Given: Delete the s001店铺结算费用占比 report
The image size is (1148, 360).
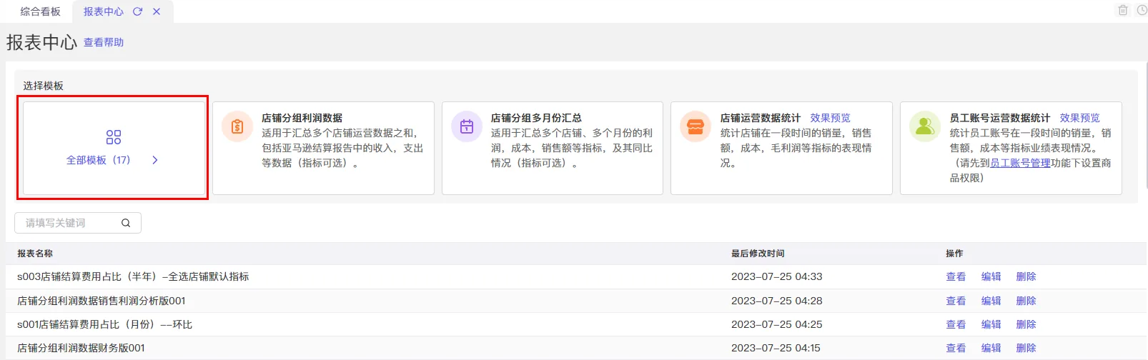Looking at the screenshot, I should [x=1026, y=324].
